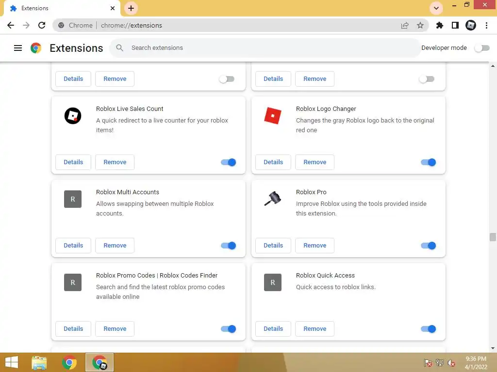Bookmark this page with the star icon
Screen dimensions: 497x372
(420, 25)
